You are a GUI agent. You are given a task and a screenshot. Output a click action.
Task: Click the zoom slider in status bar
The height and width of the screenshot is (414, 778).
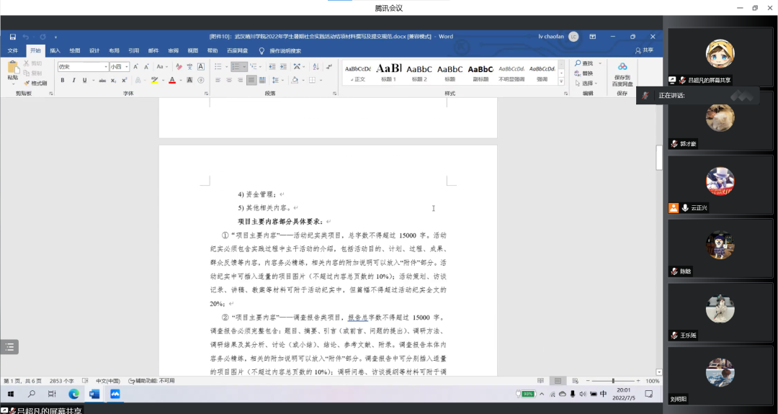click(613, 381)
